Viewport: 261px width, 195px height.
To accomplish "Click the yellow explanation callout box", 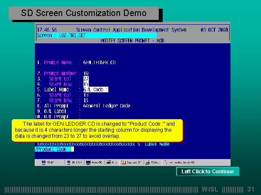I will (96, 130).
